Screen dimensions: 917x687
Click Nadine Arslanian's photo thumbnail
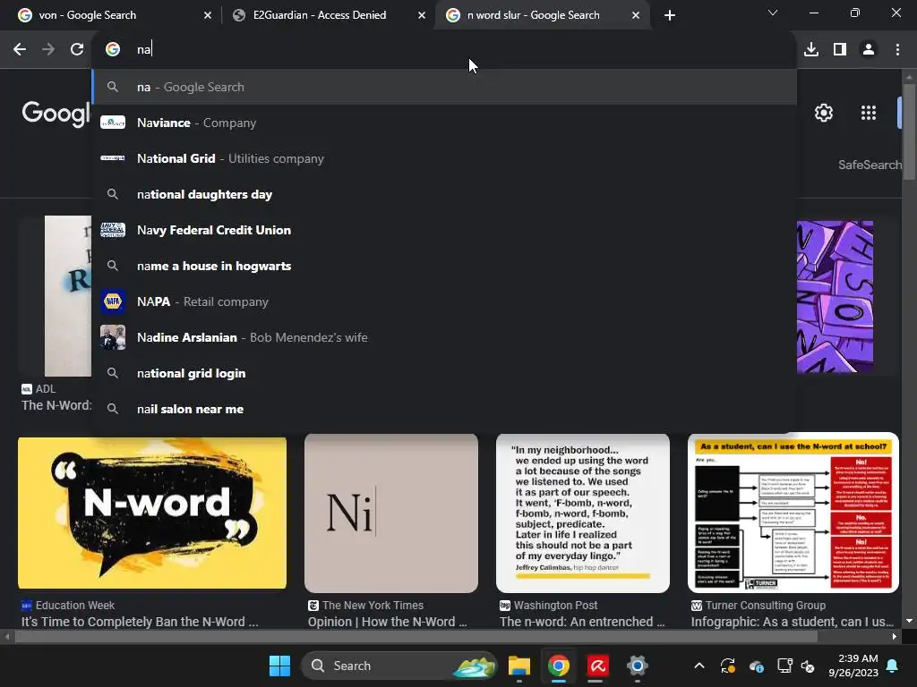[x=113, y=337]
